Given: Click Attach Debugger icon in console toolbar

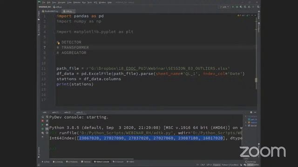Looking at the screenshot, I should pos(42,129).
